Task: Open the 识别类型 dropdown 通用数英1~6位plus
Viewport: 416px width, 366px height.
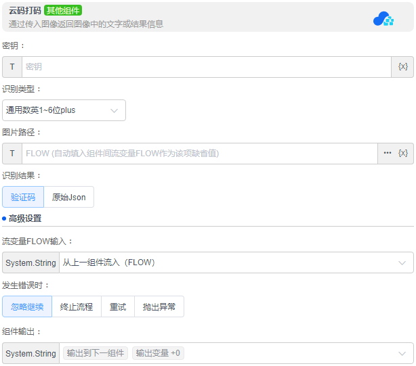Action: coord(64,110)
